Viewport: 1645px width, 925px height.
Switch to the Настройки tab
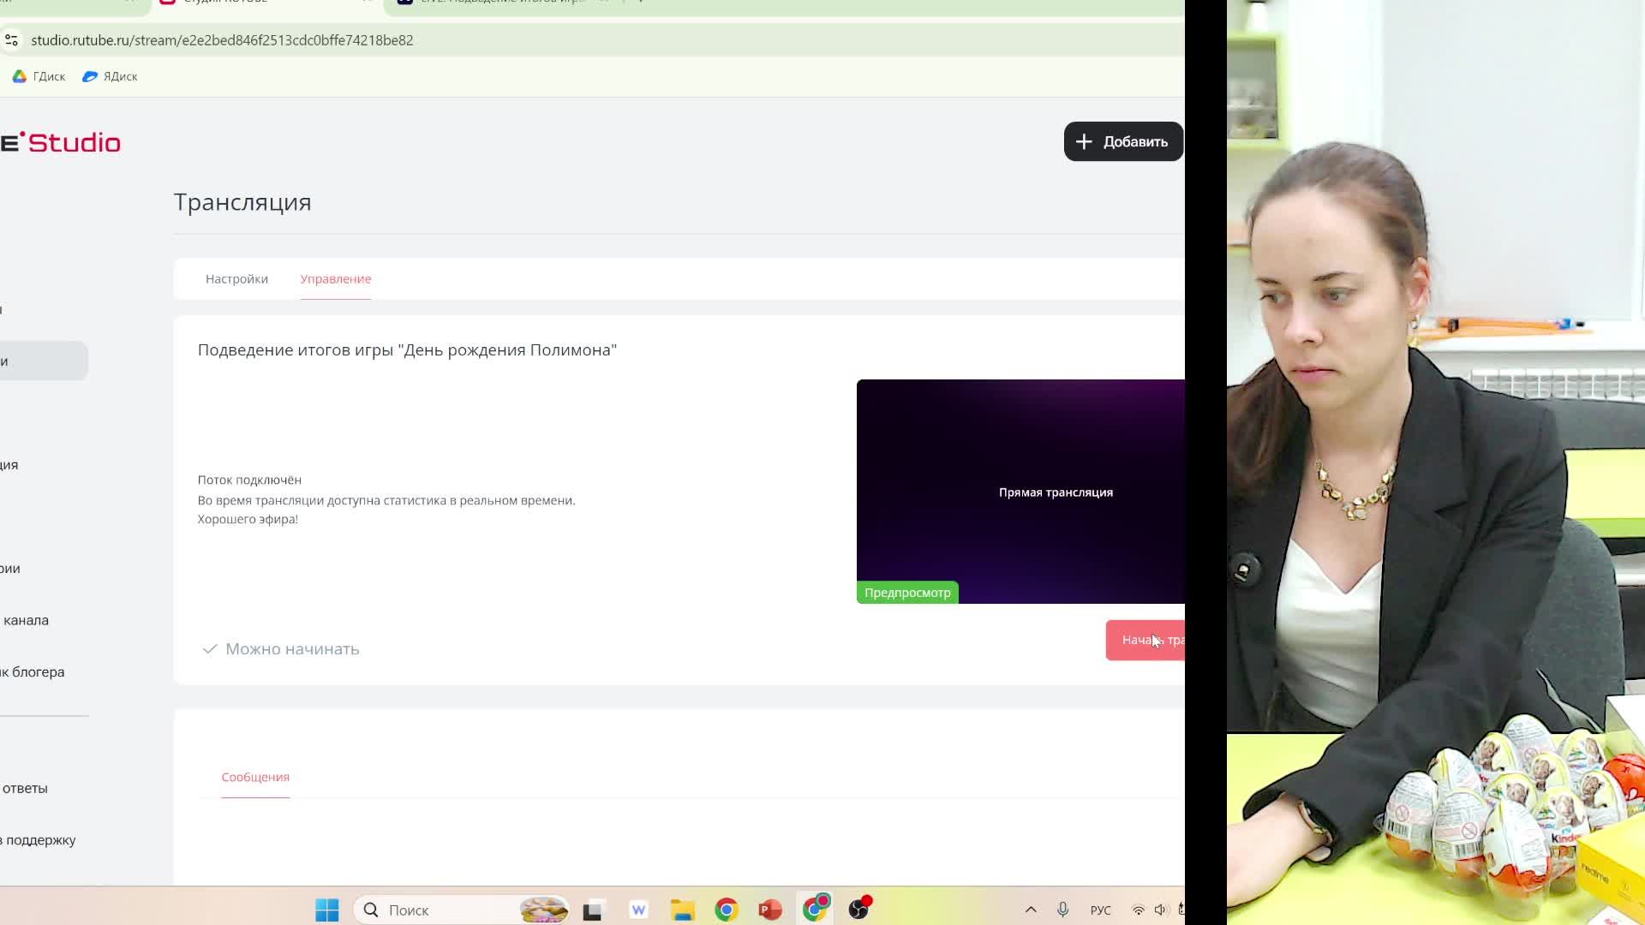pos(236,279)
